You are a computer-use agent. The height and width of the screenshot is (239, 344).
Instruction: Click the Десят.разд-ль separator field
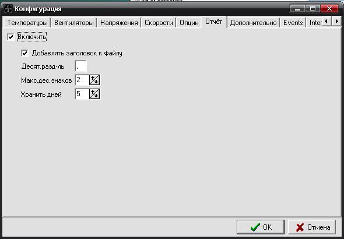(x=80, y=66)
